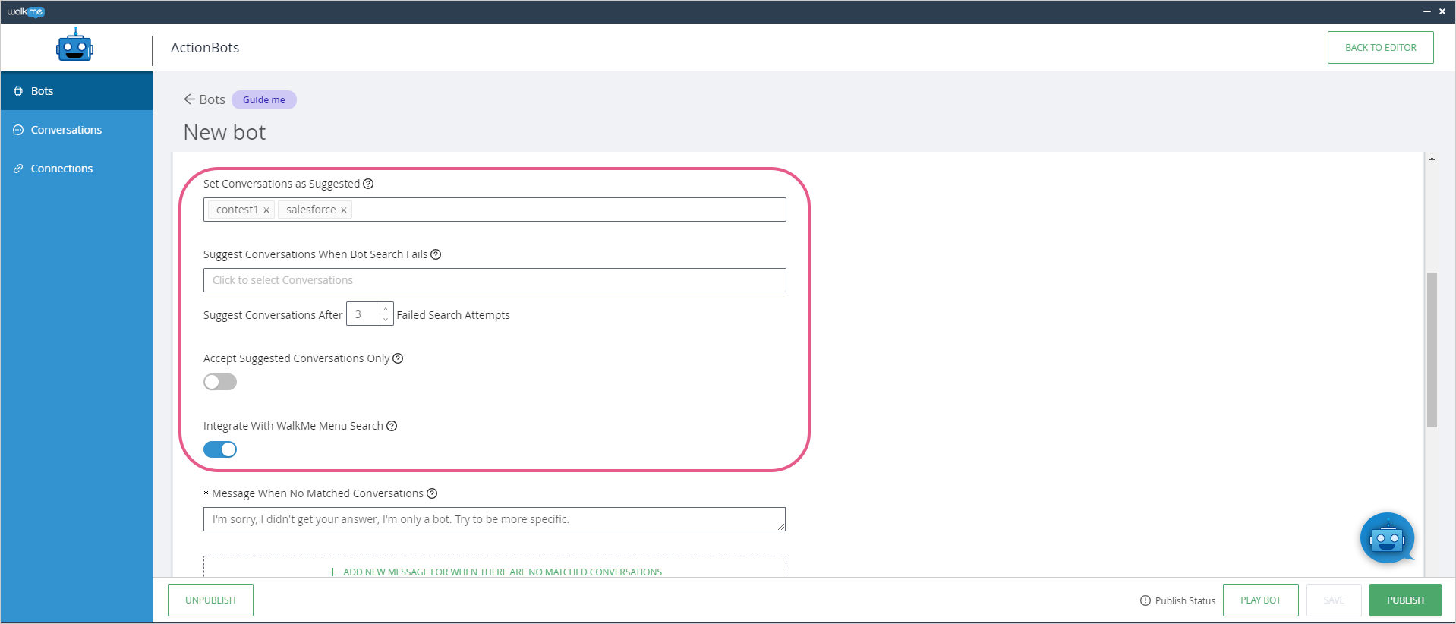Disable Integrate With WalkMe Menu Search toggle
Screen dimensions: 1456x624
pos(220,449)
